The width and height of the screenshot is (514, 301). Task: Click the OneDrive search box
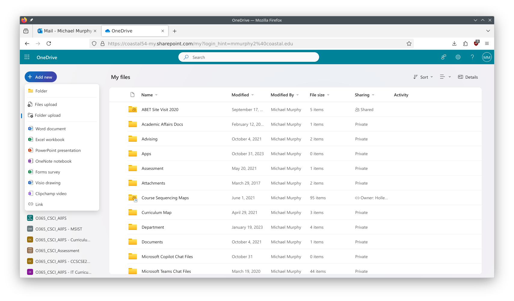pos(248,57)
